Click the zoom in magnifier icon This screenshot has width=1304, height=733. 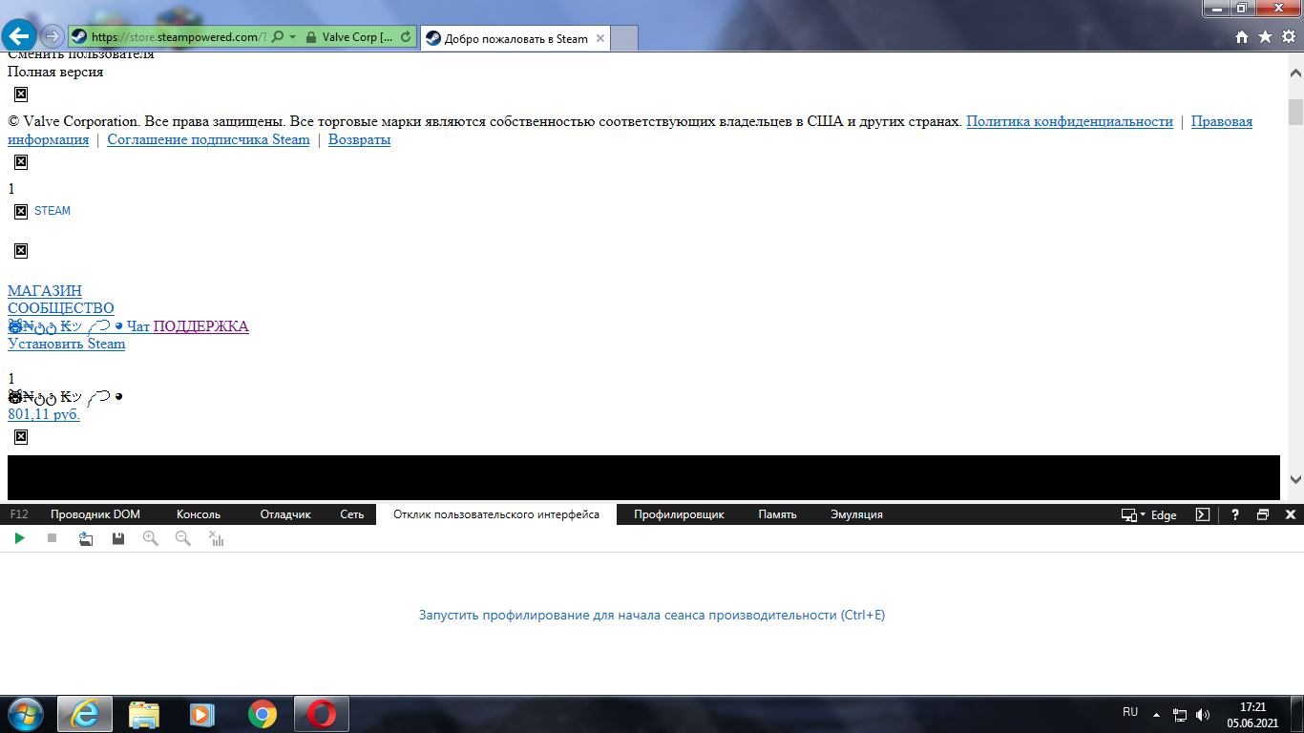point(150,538)
